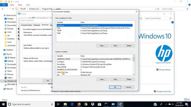Open the View ribbon tab
The height and width of the screenshot is (107, 191).
(28, 5)
